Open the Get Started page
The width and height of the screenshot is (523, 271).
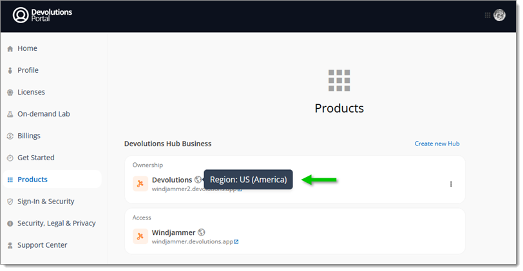(x=35, y=158)
